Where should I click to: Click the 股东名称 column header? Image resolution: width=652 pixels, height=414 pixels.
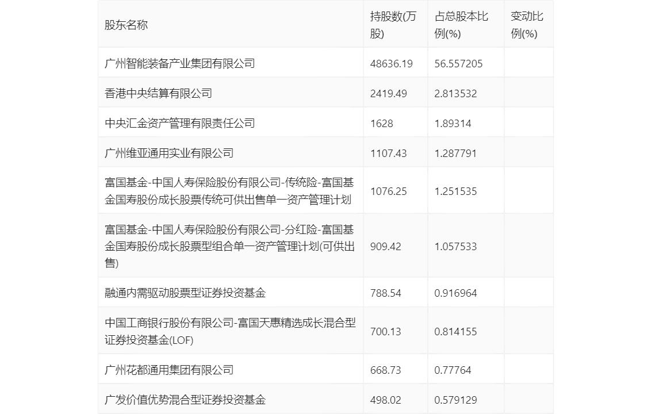[x=126, y=25]
